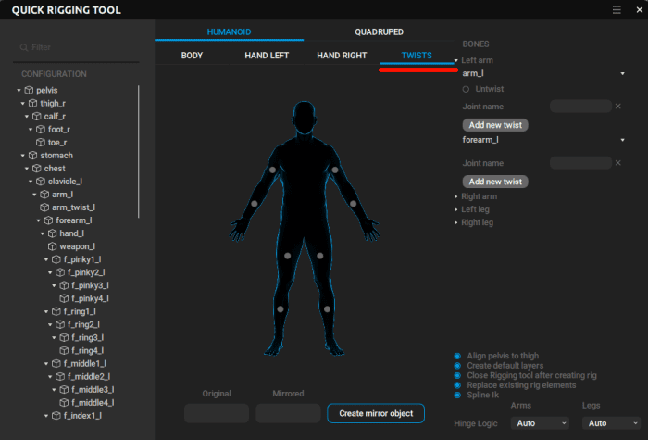Open the forearm_l bone dropdown
Viewport: 648px width, 440px height.
point(622,140)
